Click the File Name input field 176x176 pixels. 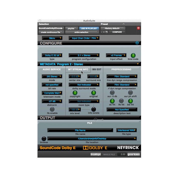coord(80,130)
